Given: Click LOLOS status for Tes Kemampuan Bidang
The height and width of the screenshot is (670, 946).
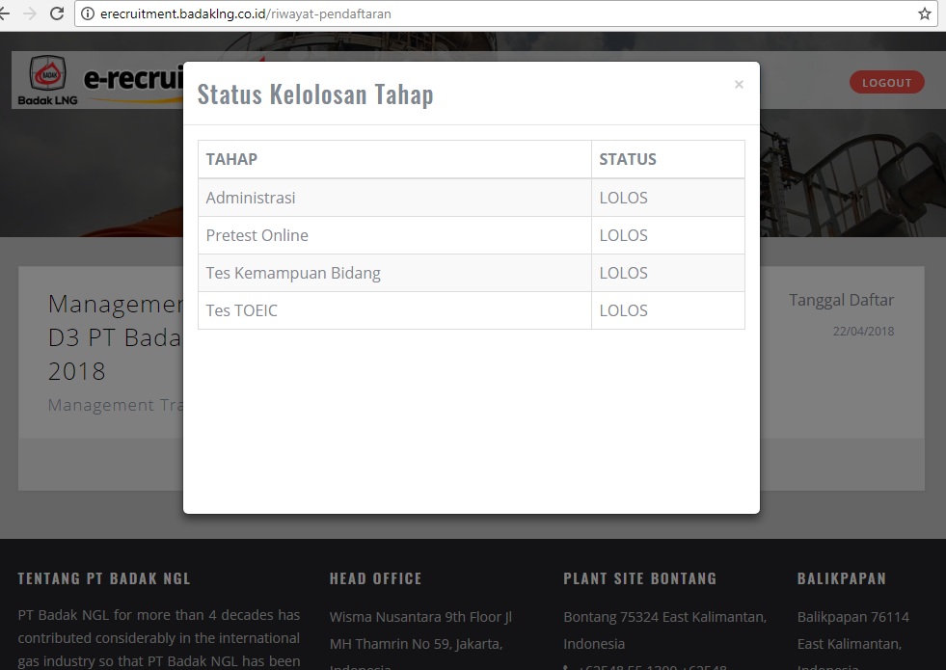Looking at the screenshot, I should point(623,273).
